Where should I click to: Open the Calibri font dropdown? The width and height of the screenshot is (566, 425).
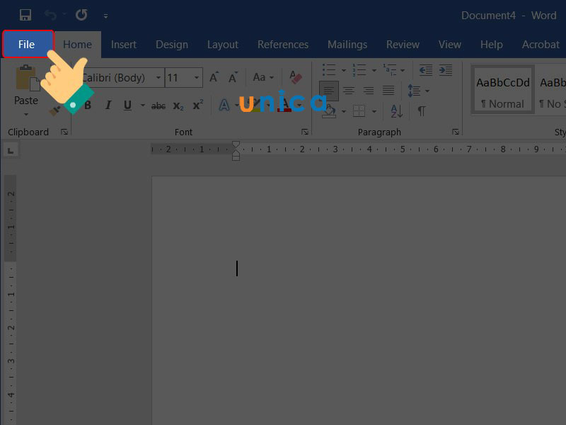tap(157, 76)
